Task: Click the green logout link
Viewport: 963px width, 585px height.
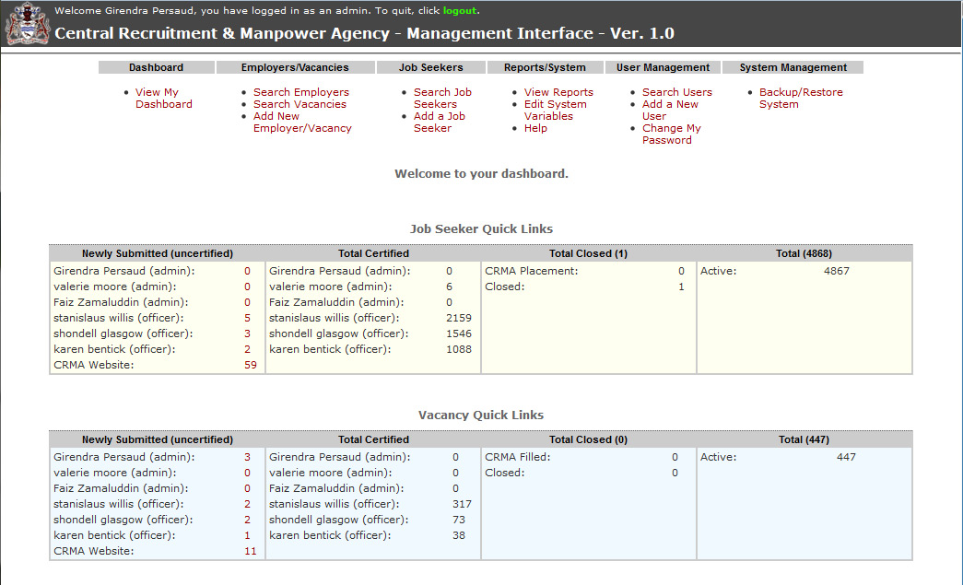Action: (460, 10)
